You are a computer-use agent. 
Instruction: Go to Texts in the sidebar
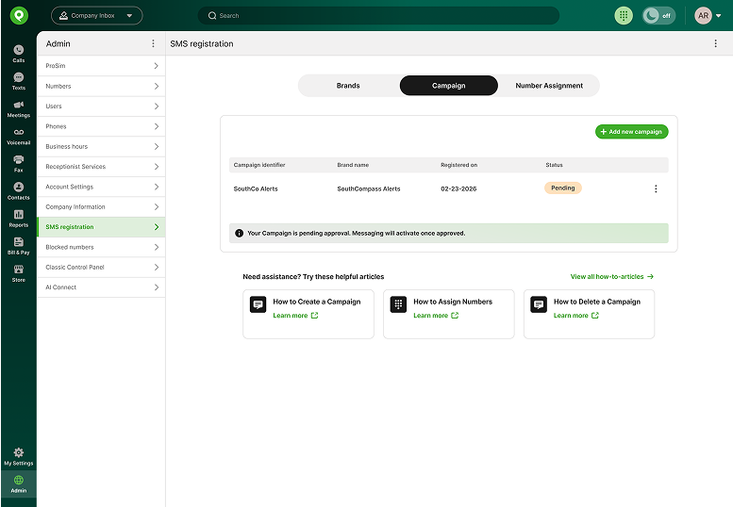[x=18, y=81]
